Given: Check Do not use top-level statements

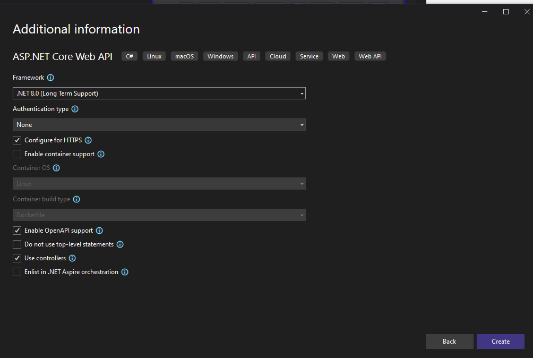Looking at the screenshot, I should pyautogui.click(x=17, y=244).
